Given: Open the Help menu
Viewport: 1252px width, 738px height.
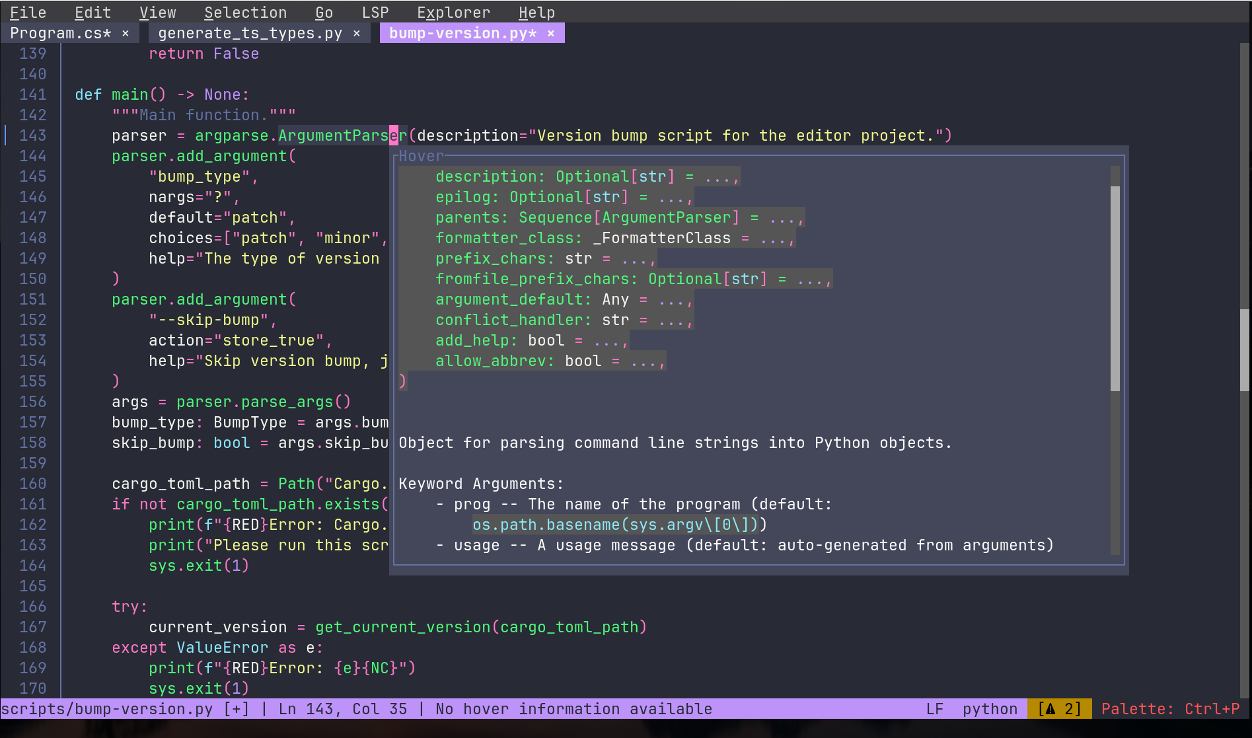Looking at the screenshot, I should (536, 13).
